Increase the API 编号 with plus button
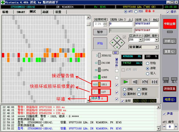179x132 pixels. click(176, 127)
